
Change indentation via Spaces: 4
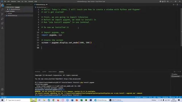click(x=145, y=97)
